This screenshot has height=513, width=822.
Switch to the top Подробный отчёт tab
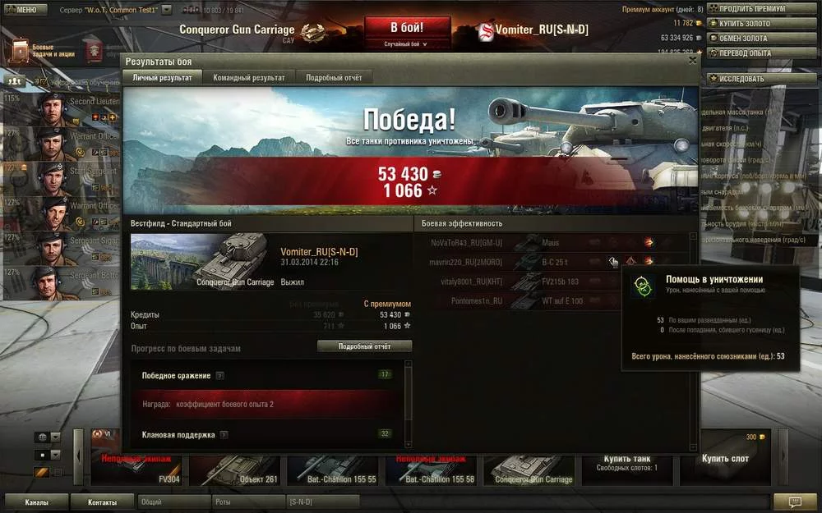[334, 77]
